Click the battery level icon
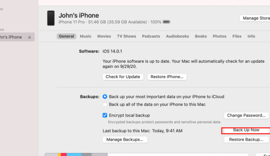Screen dimensions: 270x156 pyautogui.click(x=166, y=22)
